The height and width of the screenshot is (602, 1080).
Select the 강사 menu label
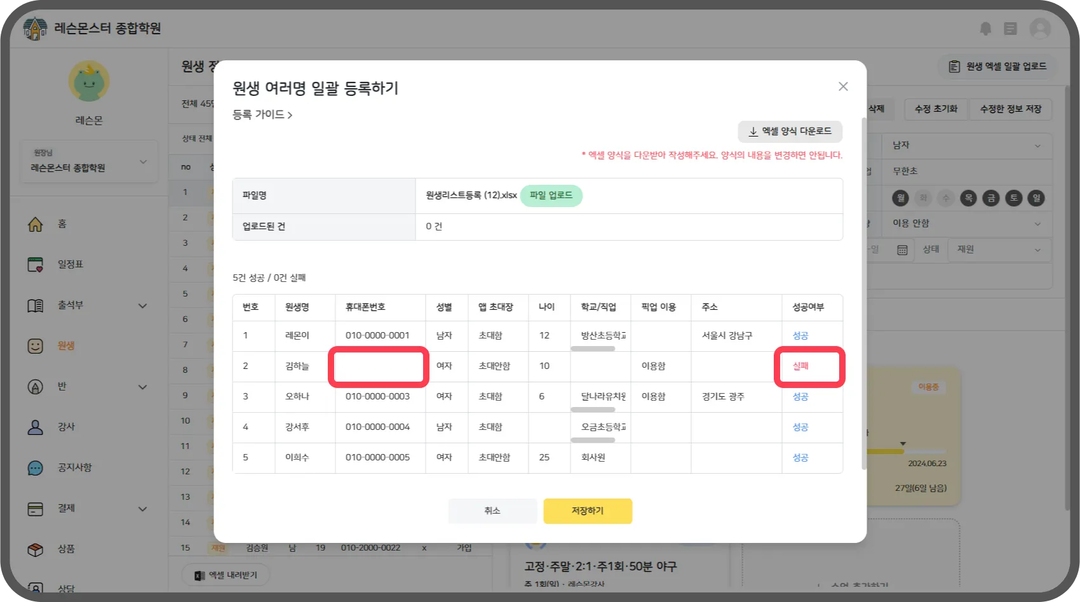(66, 427)
